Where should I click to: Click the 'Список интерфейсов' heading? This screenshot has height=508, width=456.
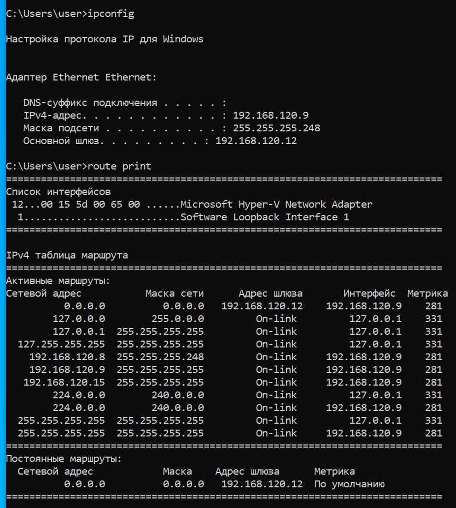click(58, 191)
